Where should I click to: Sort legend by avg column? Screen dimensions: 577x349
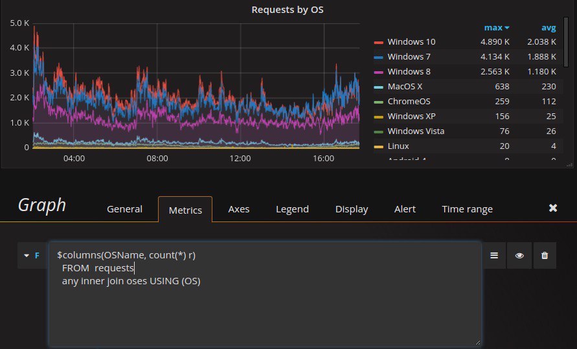coord(549,28)
